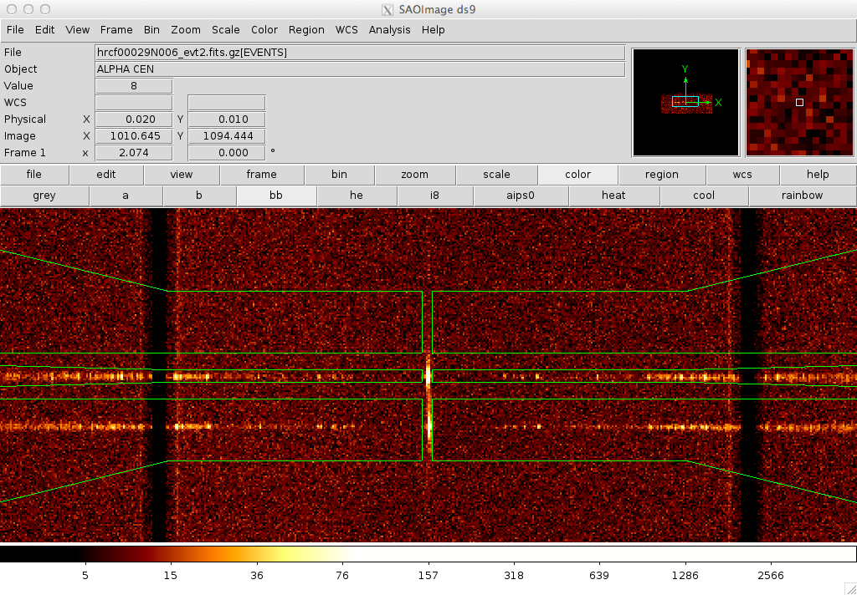Click the magnifier preview panel

(799, 102)
